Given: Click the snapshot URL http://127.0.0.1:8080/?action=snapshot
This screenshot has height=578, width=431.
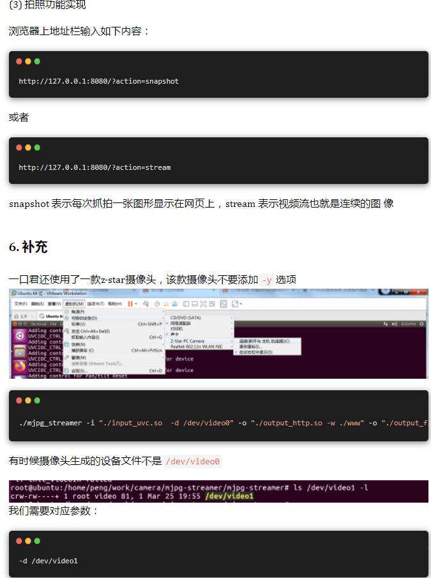Looking at the screenshot, I should pos(99,81).
